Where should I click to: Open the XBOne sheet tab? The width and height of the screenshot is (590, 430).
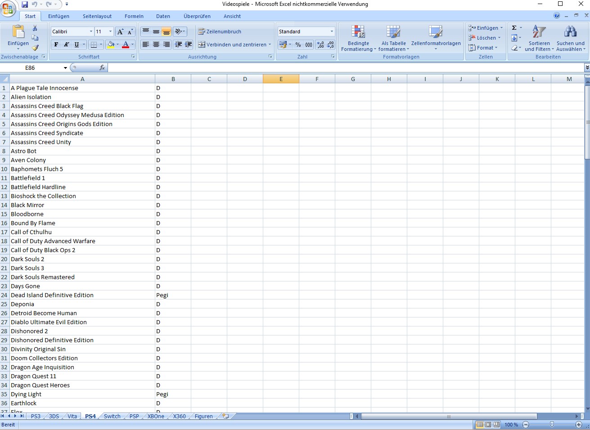156,416
